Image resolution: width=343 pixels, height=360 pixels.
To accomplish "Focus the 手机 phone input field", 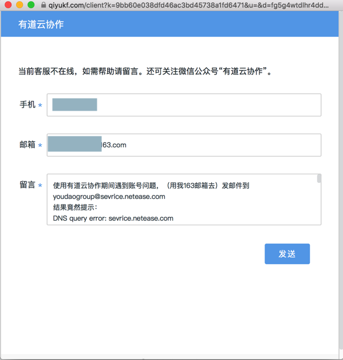I will (x=184, y=105).
